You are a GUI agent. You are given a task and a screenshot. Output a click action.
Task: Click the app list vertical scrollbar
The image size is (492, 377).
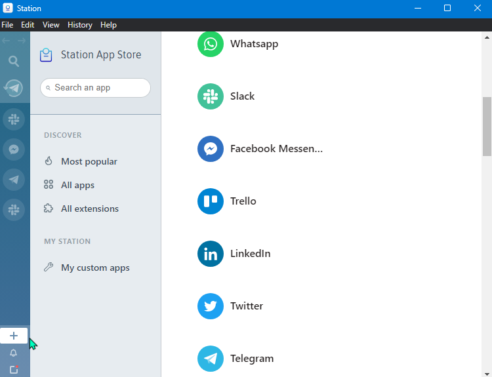coord(487,127)
